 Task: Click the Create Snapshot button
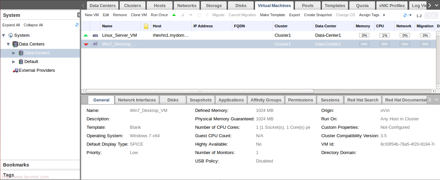(318, 15)
